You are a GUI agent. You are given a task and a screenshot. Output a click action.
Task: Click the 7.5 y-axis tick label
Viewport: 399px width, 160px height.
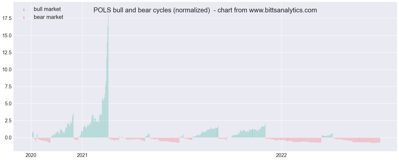[x=7, y=87]
